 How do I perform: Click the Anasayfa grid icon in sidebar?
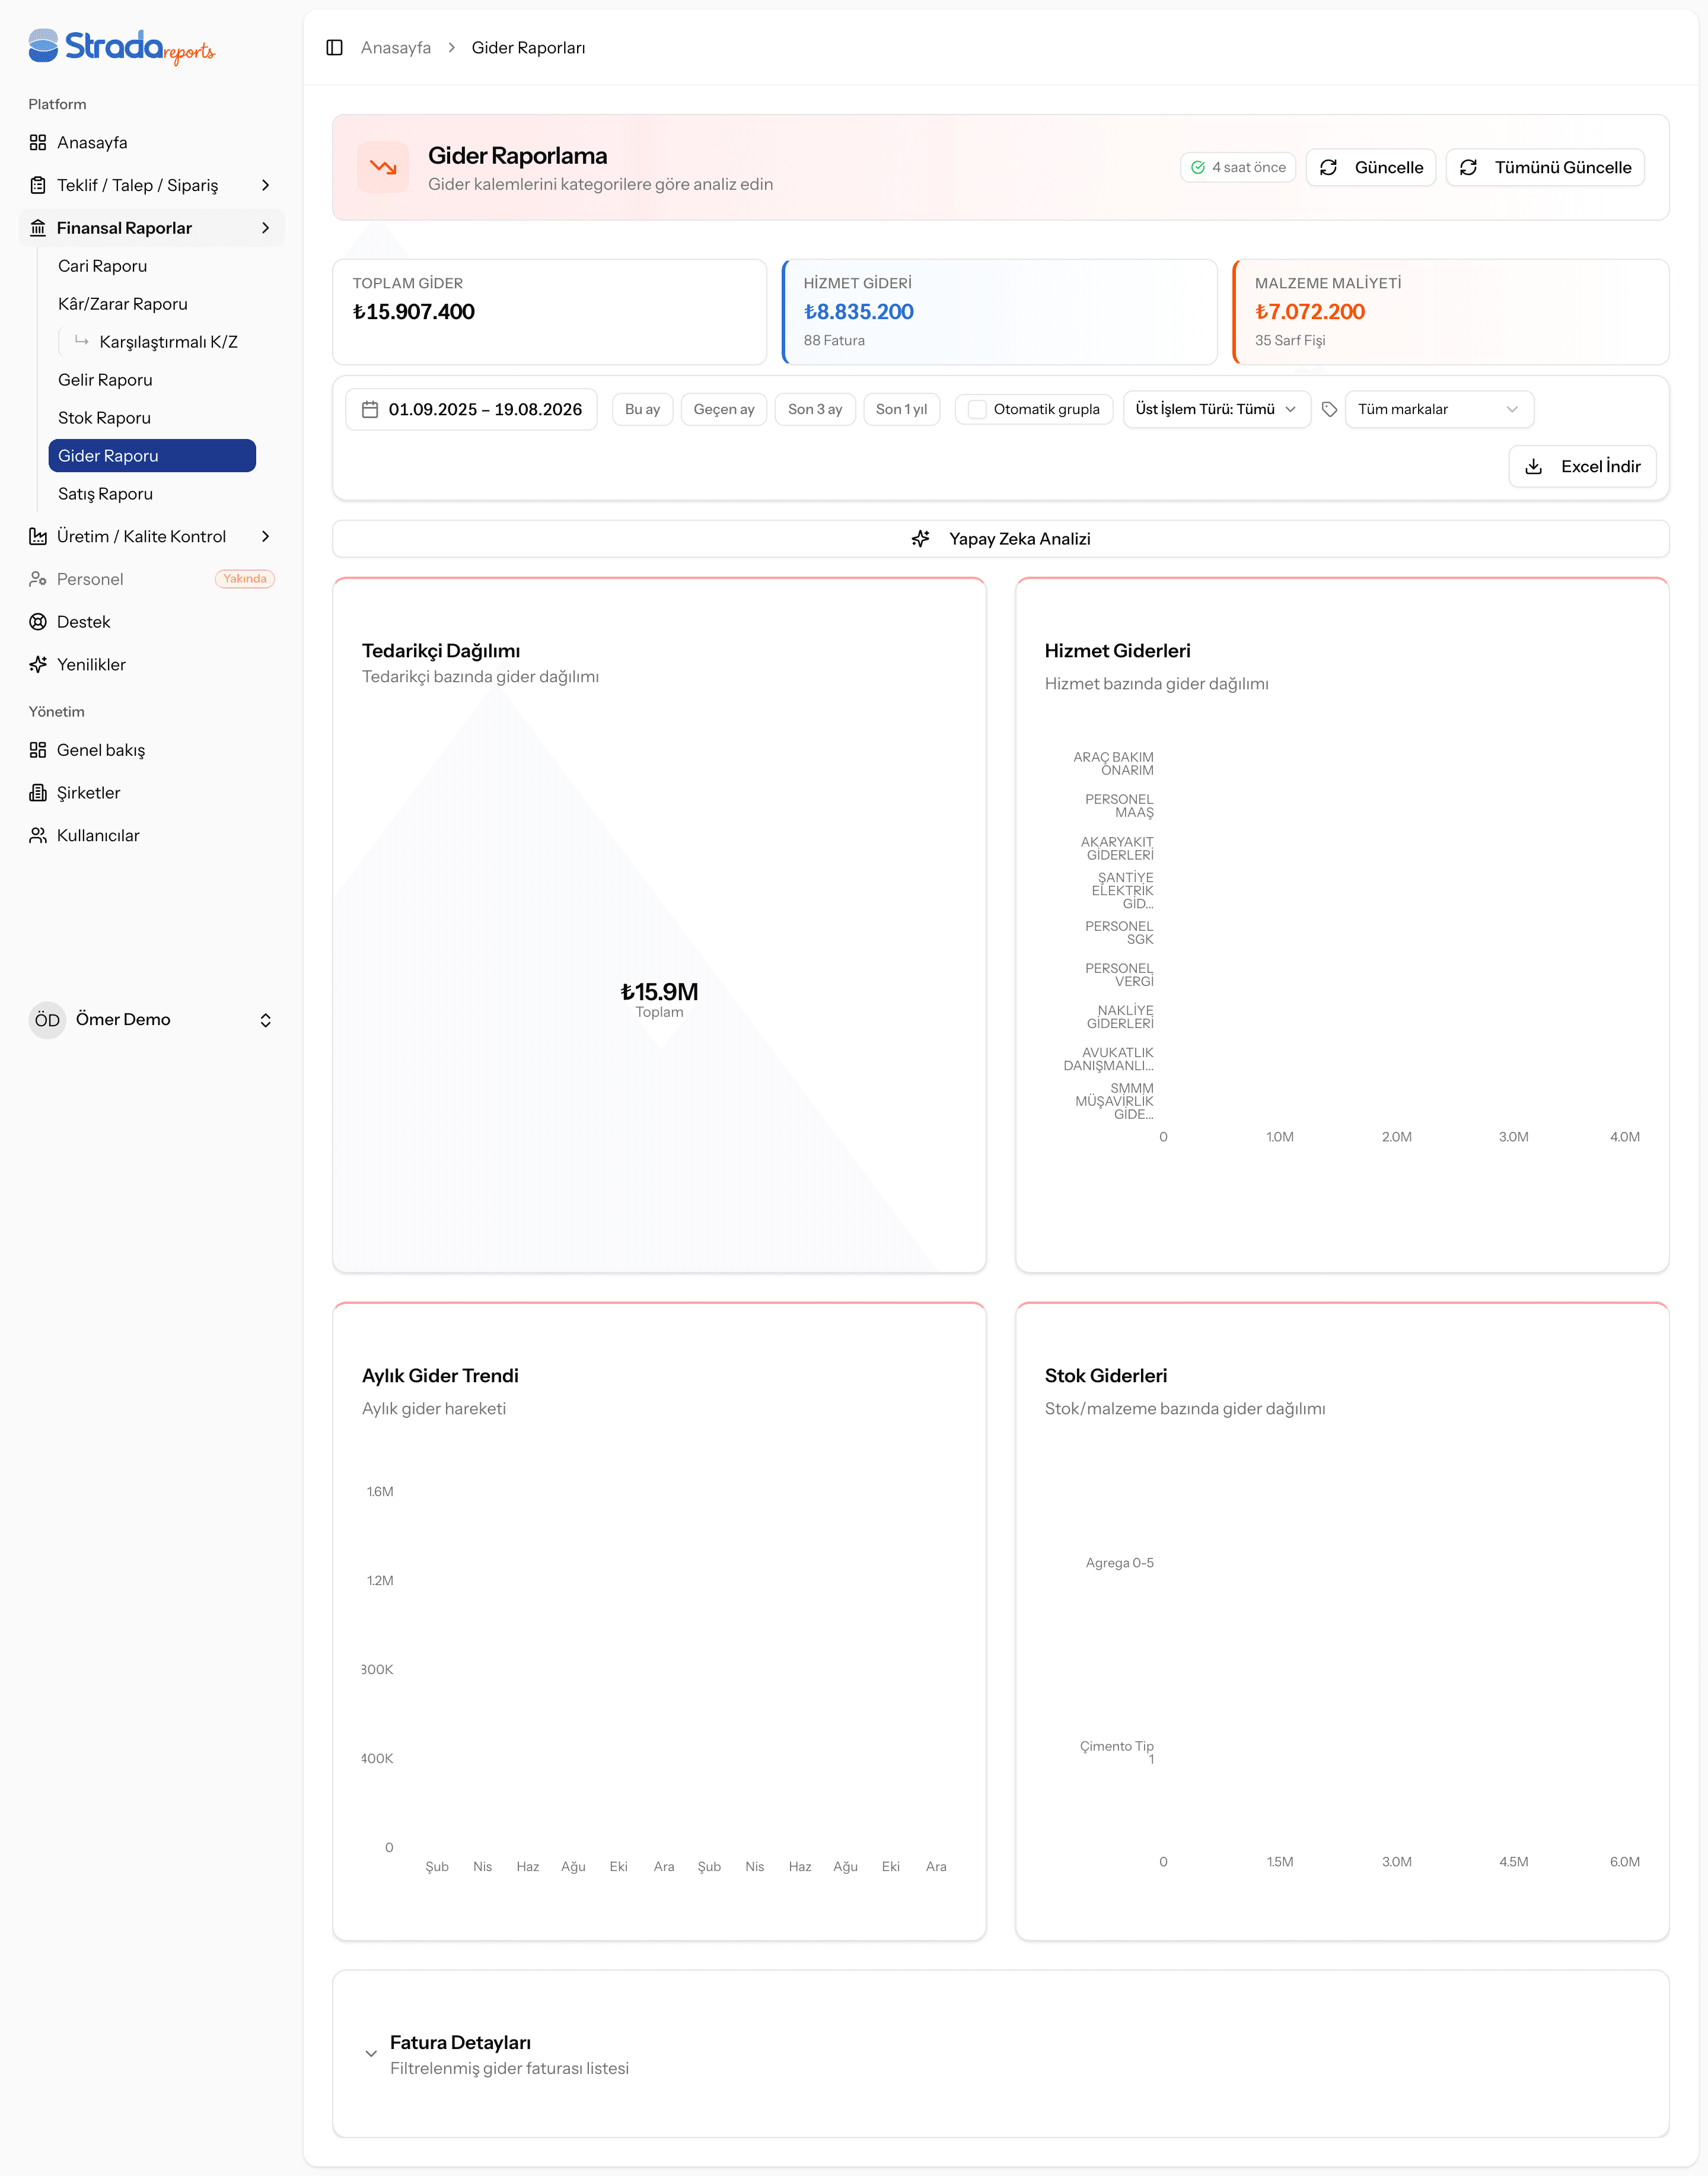(x=38, y=143)
